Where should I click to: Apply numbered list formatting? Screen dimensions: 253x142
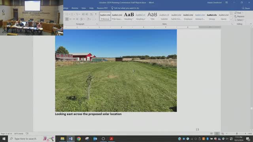72,14
